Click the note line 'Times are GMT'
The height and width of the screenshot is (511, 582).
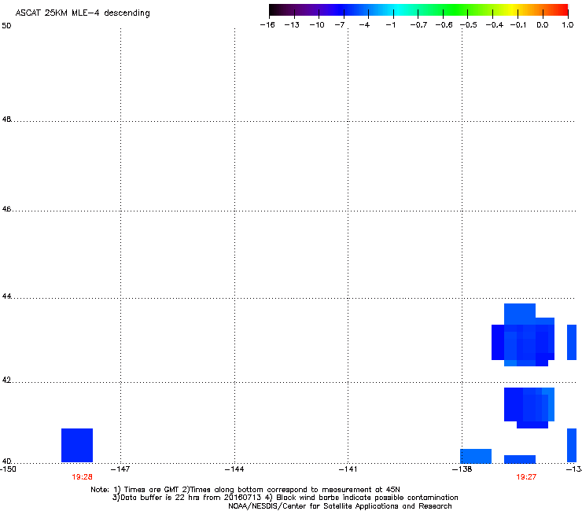[x=245, y=490]
